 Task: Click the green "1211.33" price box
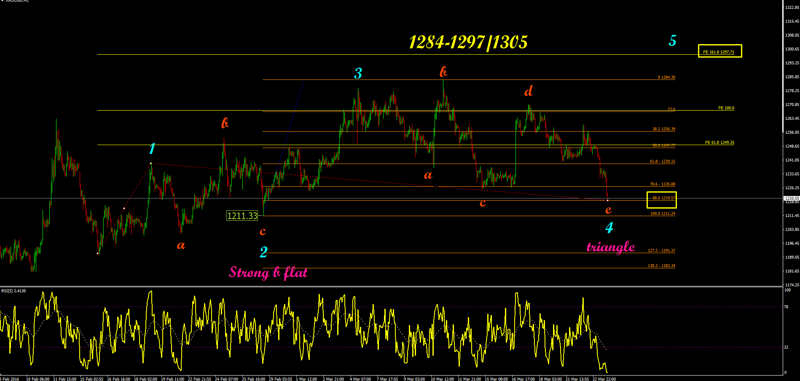point(242,216)
